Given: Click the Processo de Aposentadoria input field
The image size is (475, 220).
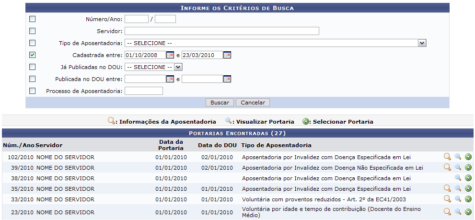Looking at the screenshot, I should (144, 91).
